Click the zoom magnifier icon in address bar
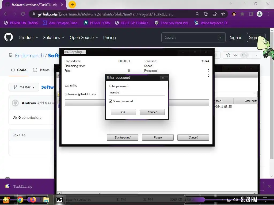The width and height of the screenshot is (274, 205). pyautogui.click(x=197, y=14)
